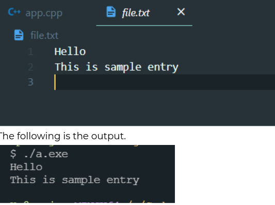The width and height of the screenshot is (275, 205).
Task: Click line number 3 in gutter
Action: click(30, 82)
